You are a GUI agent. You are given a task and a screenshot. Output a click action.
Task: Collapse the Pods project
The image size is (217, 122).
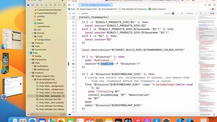[x=28, y=53]
